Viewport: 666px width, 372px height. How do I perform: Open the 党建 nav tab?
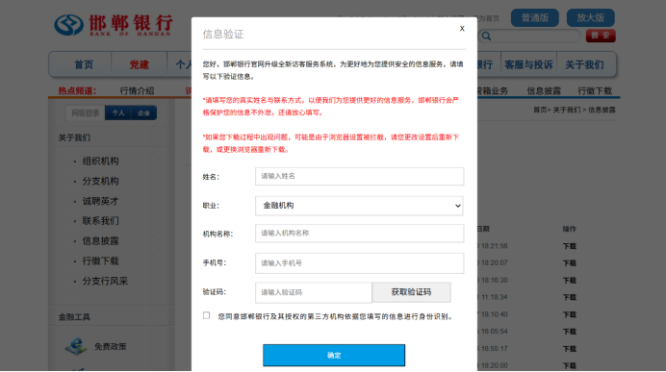(140, 65)
